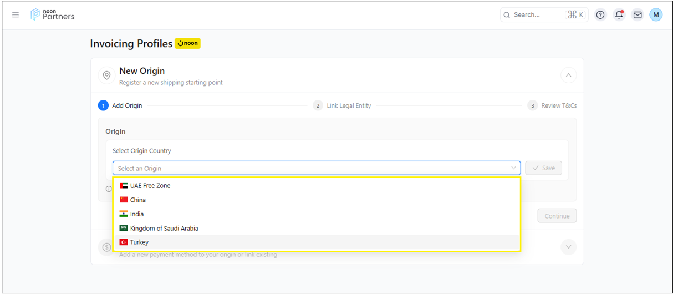Open the help question mark icon
This screenshot has height=294, width=673.
coord(600,15)
